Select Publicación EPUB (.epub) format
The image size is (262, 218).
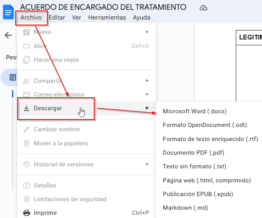(198, 194)
